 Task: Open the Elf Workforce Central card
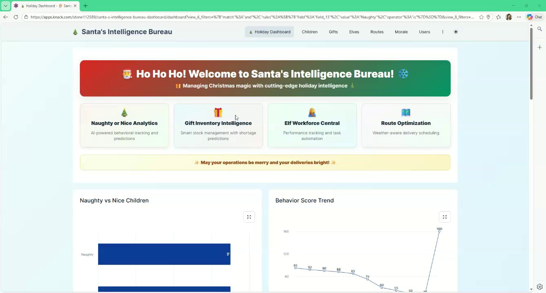tap(312, 125)
